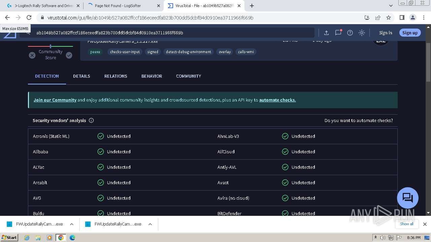This screenshot has height=242, width=431.
Task: Follow the Join our Community link
Action: 55,100
